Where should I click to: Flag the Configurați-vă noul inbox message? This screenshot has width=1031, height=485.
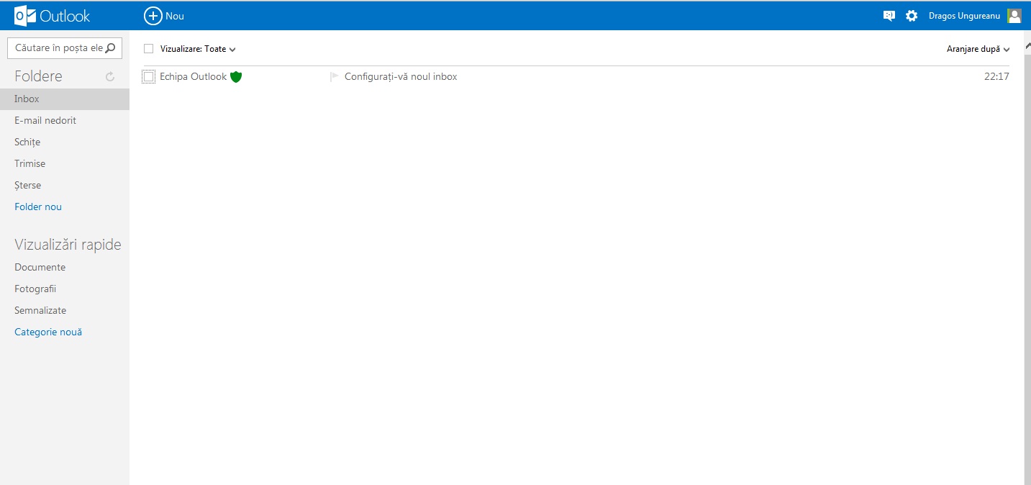(334, 76)
